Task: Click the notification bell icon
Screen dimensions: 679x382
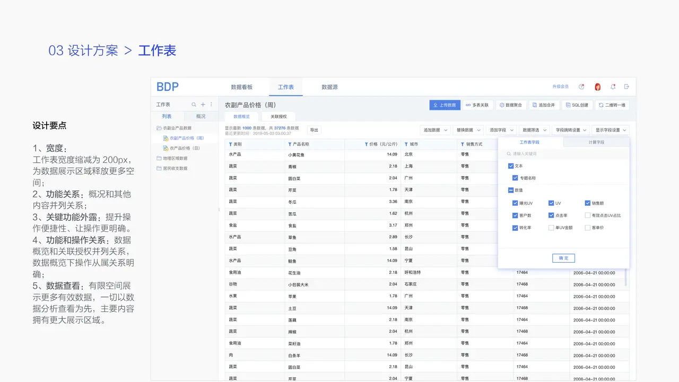Action: tap(613, 86)
